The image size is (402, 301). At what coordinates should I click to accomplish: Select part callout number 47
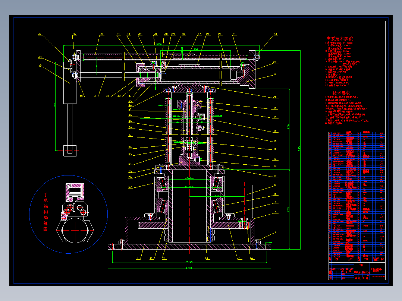pyautogui.click(x=130, y=110)
